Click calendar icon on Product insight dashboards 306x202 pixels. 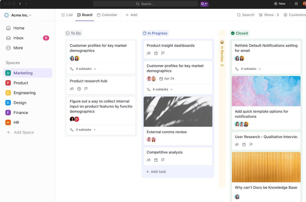pyautogui.click(x=156, y=53)
